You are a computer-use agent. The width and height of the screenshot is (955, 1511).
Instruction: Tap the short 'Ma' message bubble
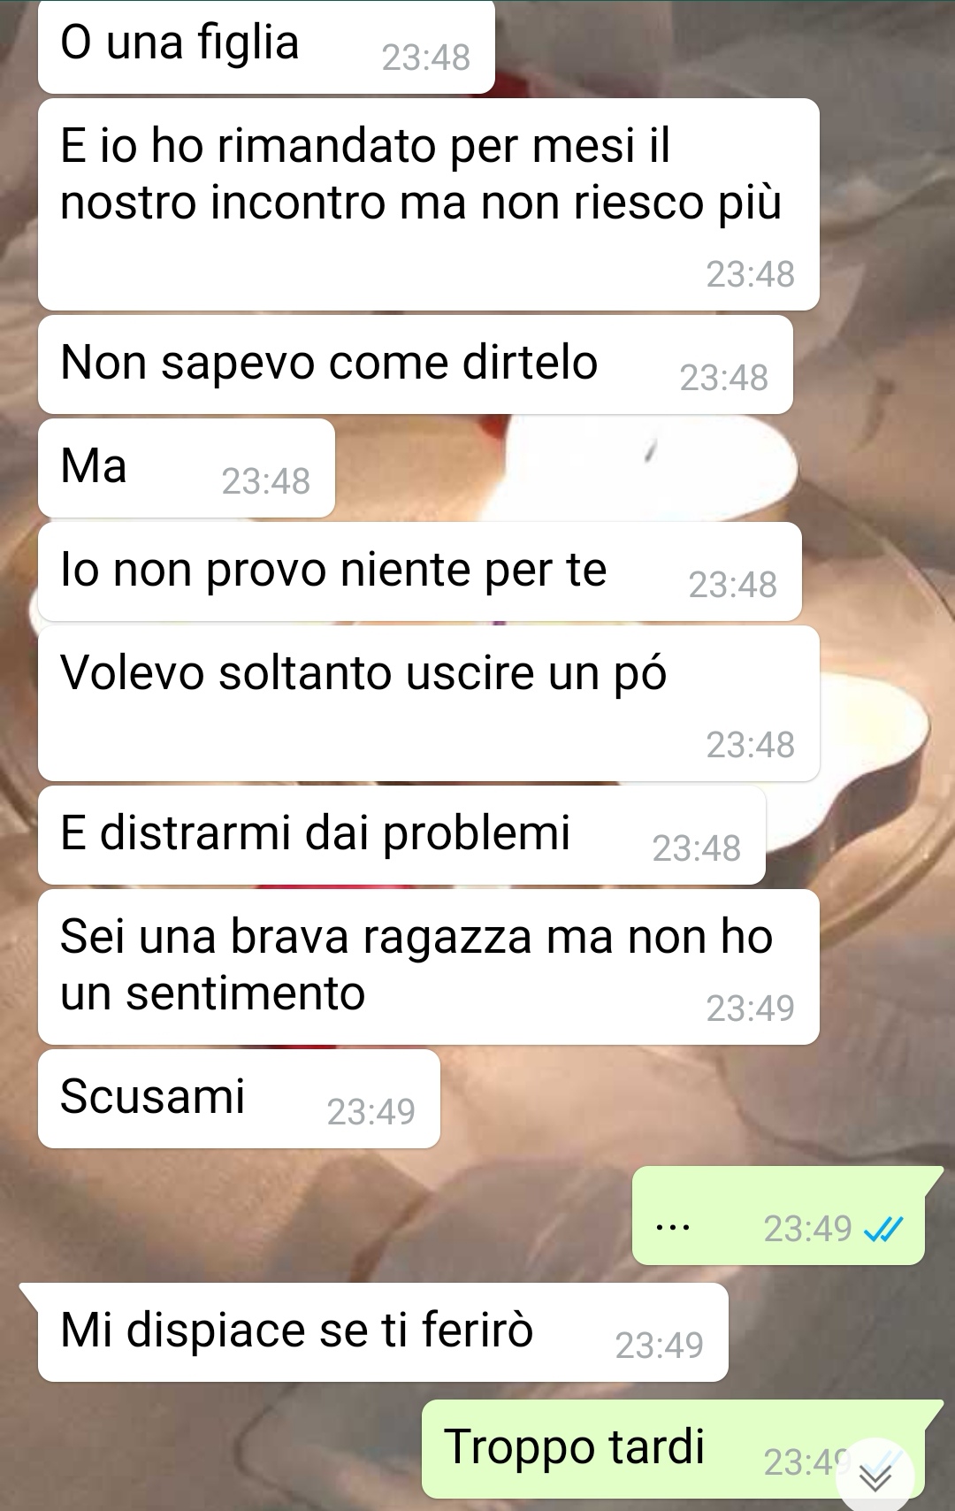(187, 468)
